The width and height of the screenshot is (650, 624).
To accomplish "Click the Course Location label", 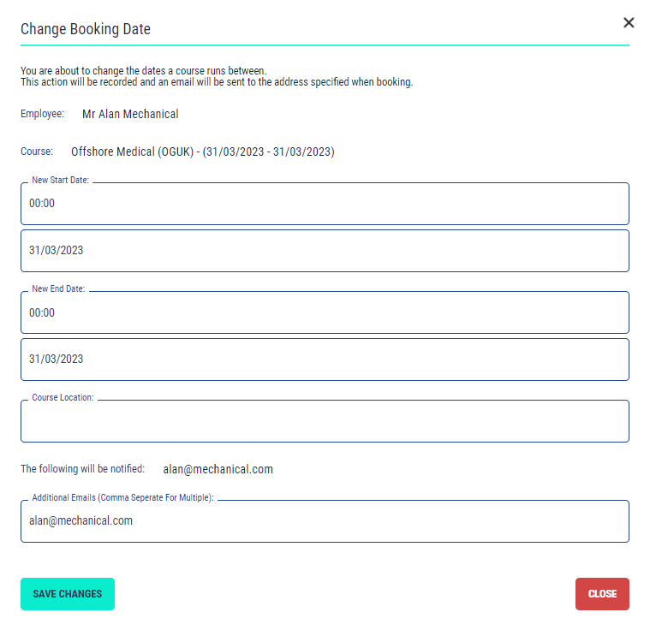I will coord(63,398).
